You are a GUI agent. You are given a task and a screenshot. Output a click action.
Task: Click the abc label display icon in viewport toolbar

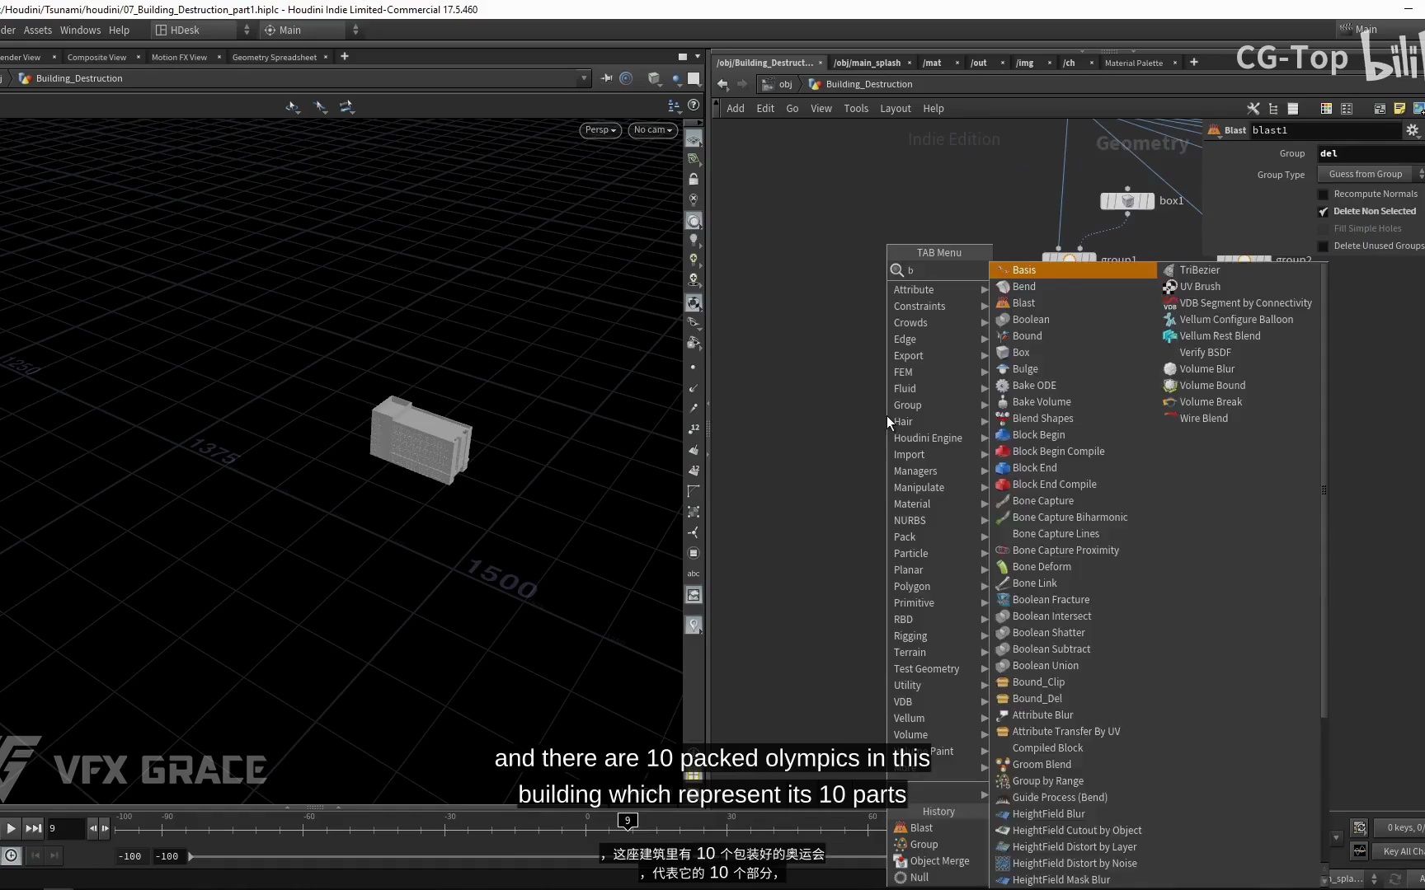click(694, 574)
